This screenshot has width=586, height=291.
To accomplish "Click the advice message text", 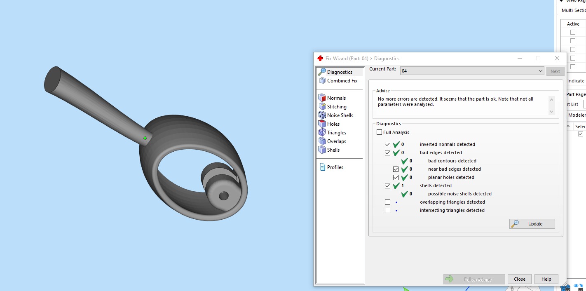I will click(455, 102).
